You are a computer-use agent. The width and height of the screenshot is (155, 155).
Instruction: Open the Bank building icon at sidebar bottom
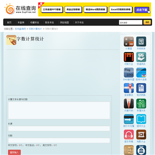click(x=141, y=150)
